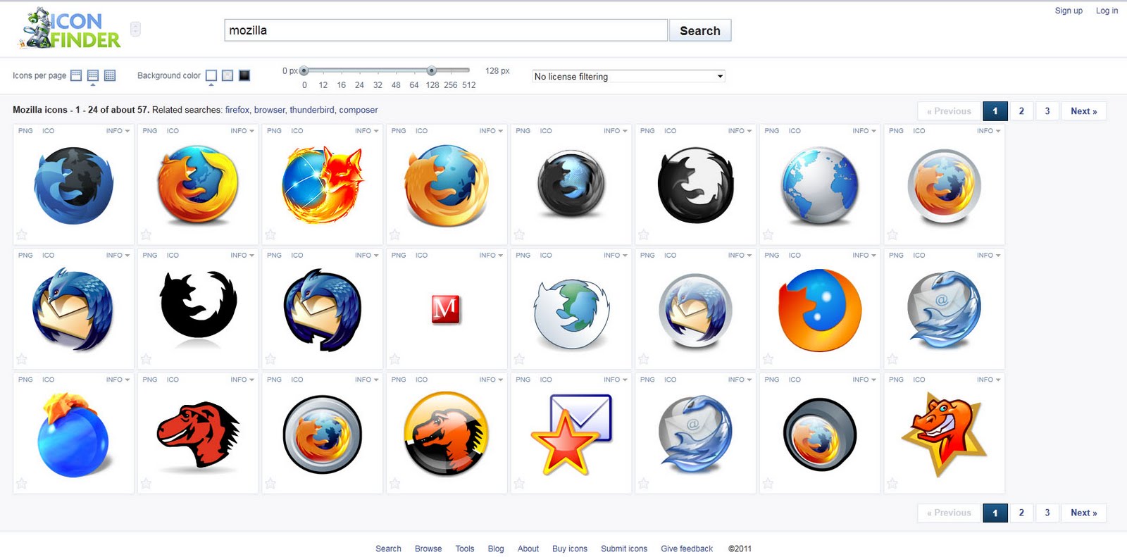Click the bottom Next » pagination button
The width and height of the screenshot is (1127, 557).
pyautogui.click(x=1084, y=513)
